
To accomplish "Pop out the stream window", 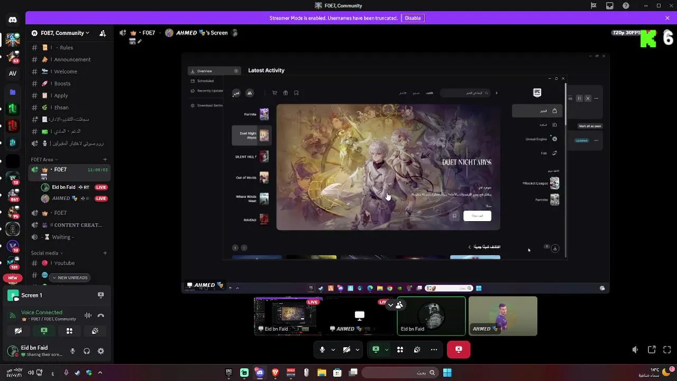I will point(652,350).
